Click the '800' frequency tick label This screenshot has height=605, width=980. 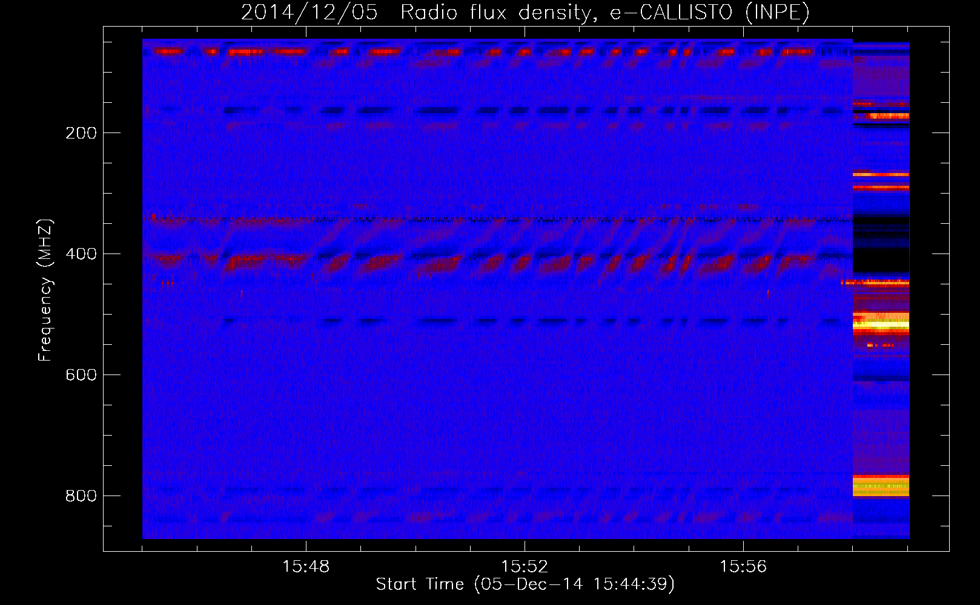(x=81, y=495)
